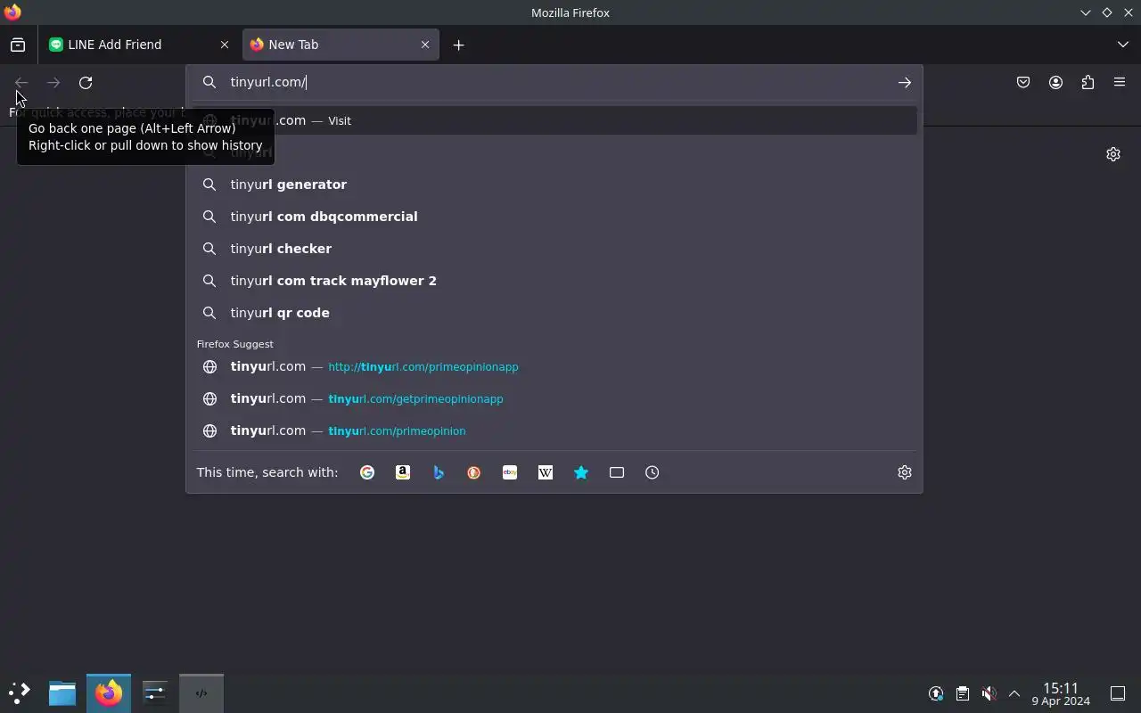Viewport: 1141px width, 713px height.
Task: Expand the list all tabs dropdown
Action: pos(1123,45)
